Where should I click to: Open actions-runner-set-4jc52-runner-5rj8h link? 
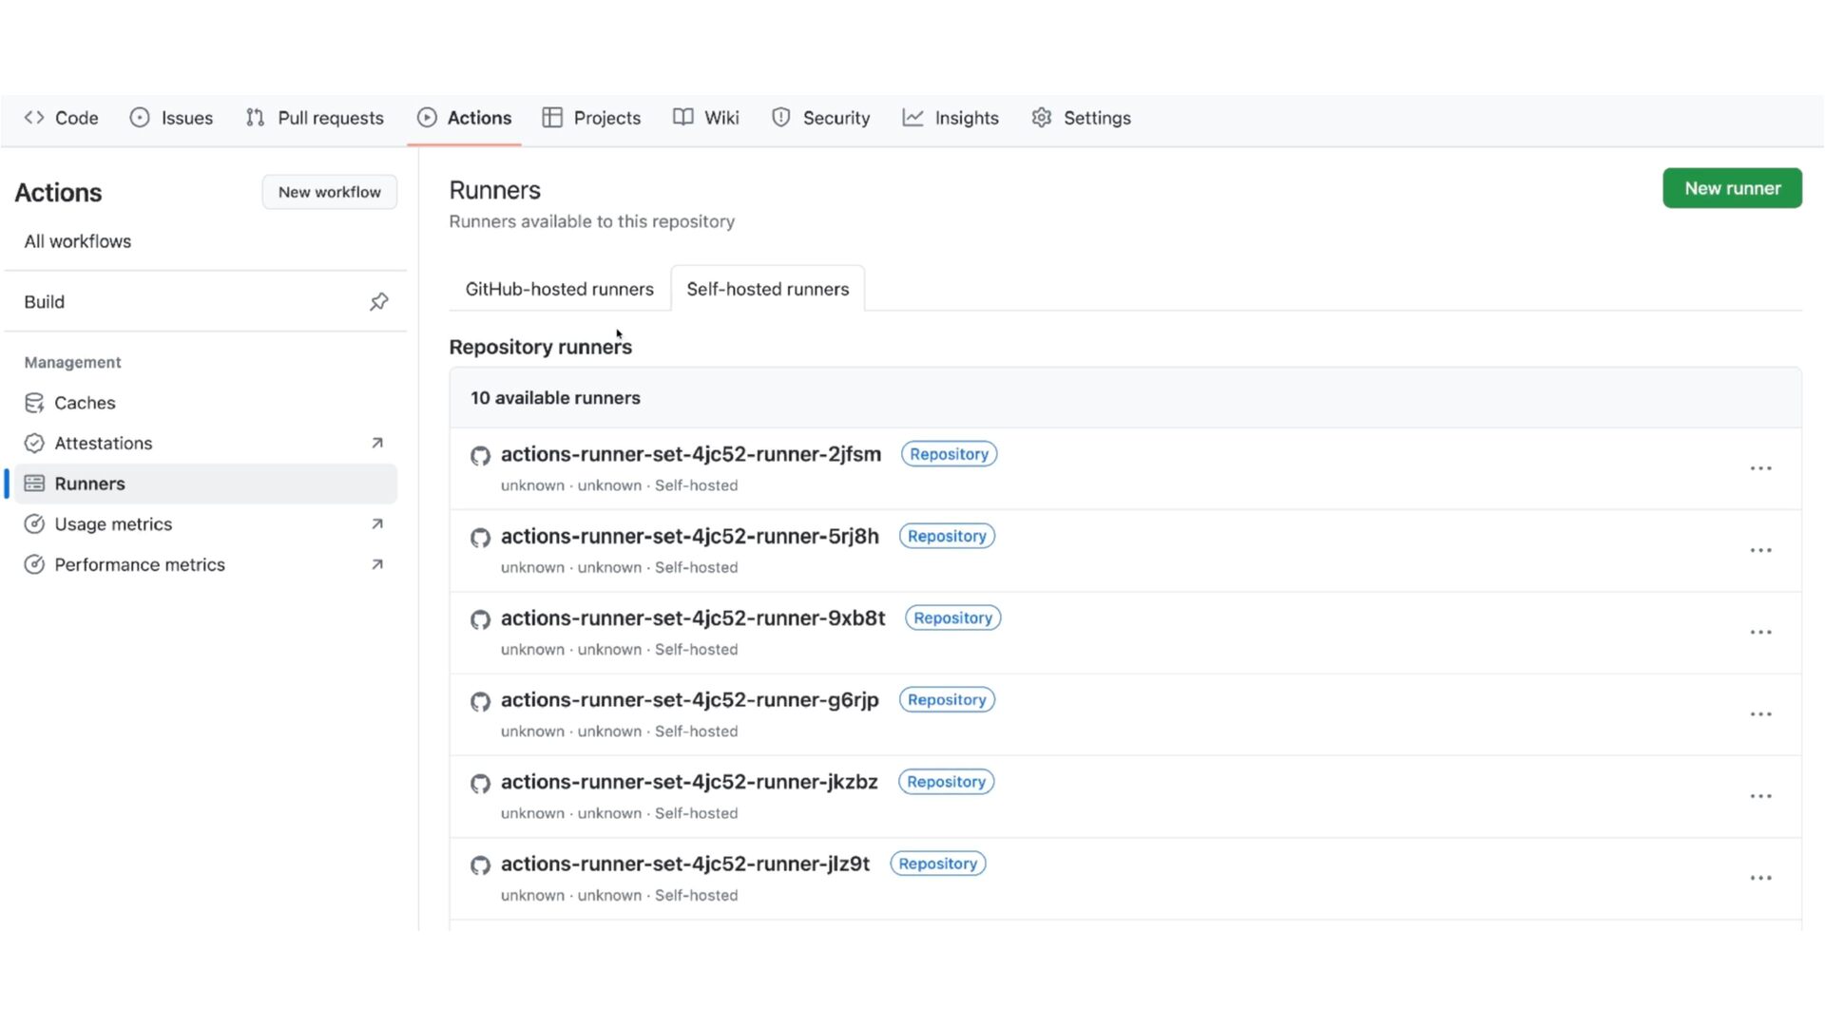690,536
